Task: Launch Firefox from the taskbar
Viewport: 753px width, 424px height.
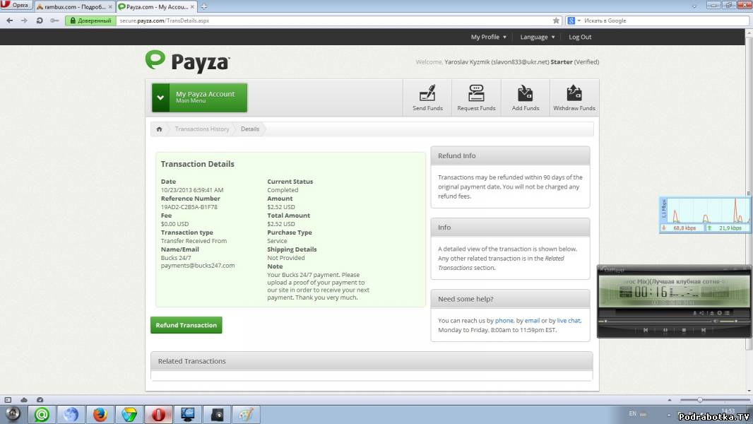Action: tap(100, 415)
